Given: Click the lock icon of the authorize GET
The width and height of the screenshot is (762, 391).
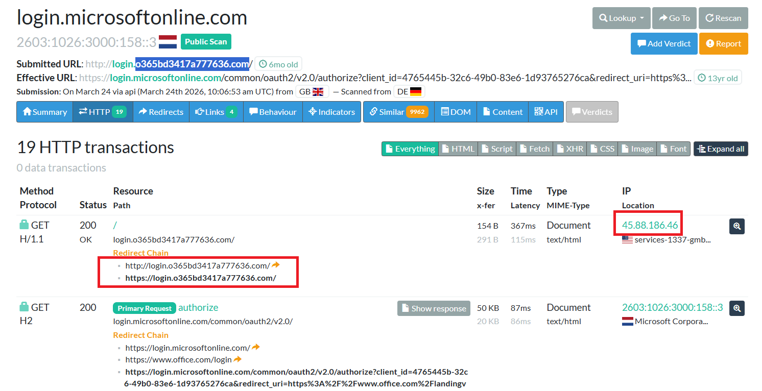Looking at the screenshot, I should [24, 307].
